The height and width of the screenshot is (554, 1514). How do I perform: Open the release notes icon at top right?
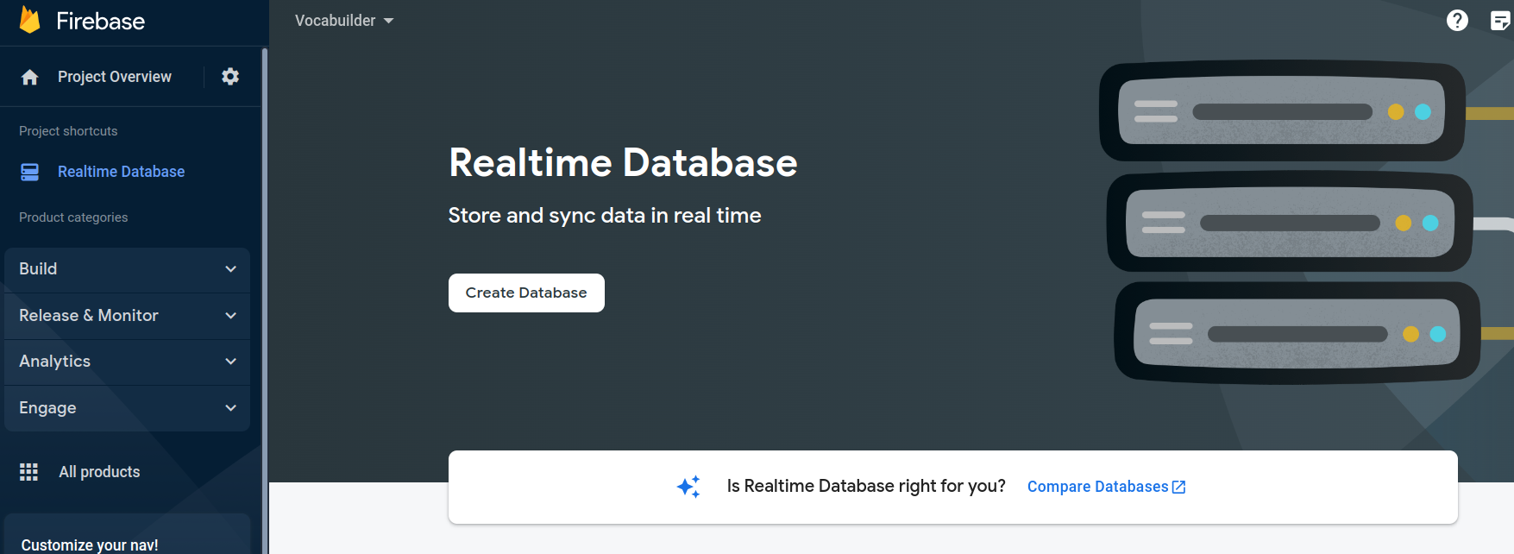point(1501,21)
